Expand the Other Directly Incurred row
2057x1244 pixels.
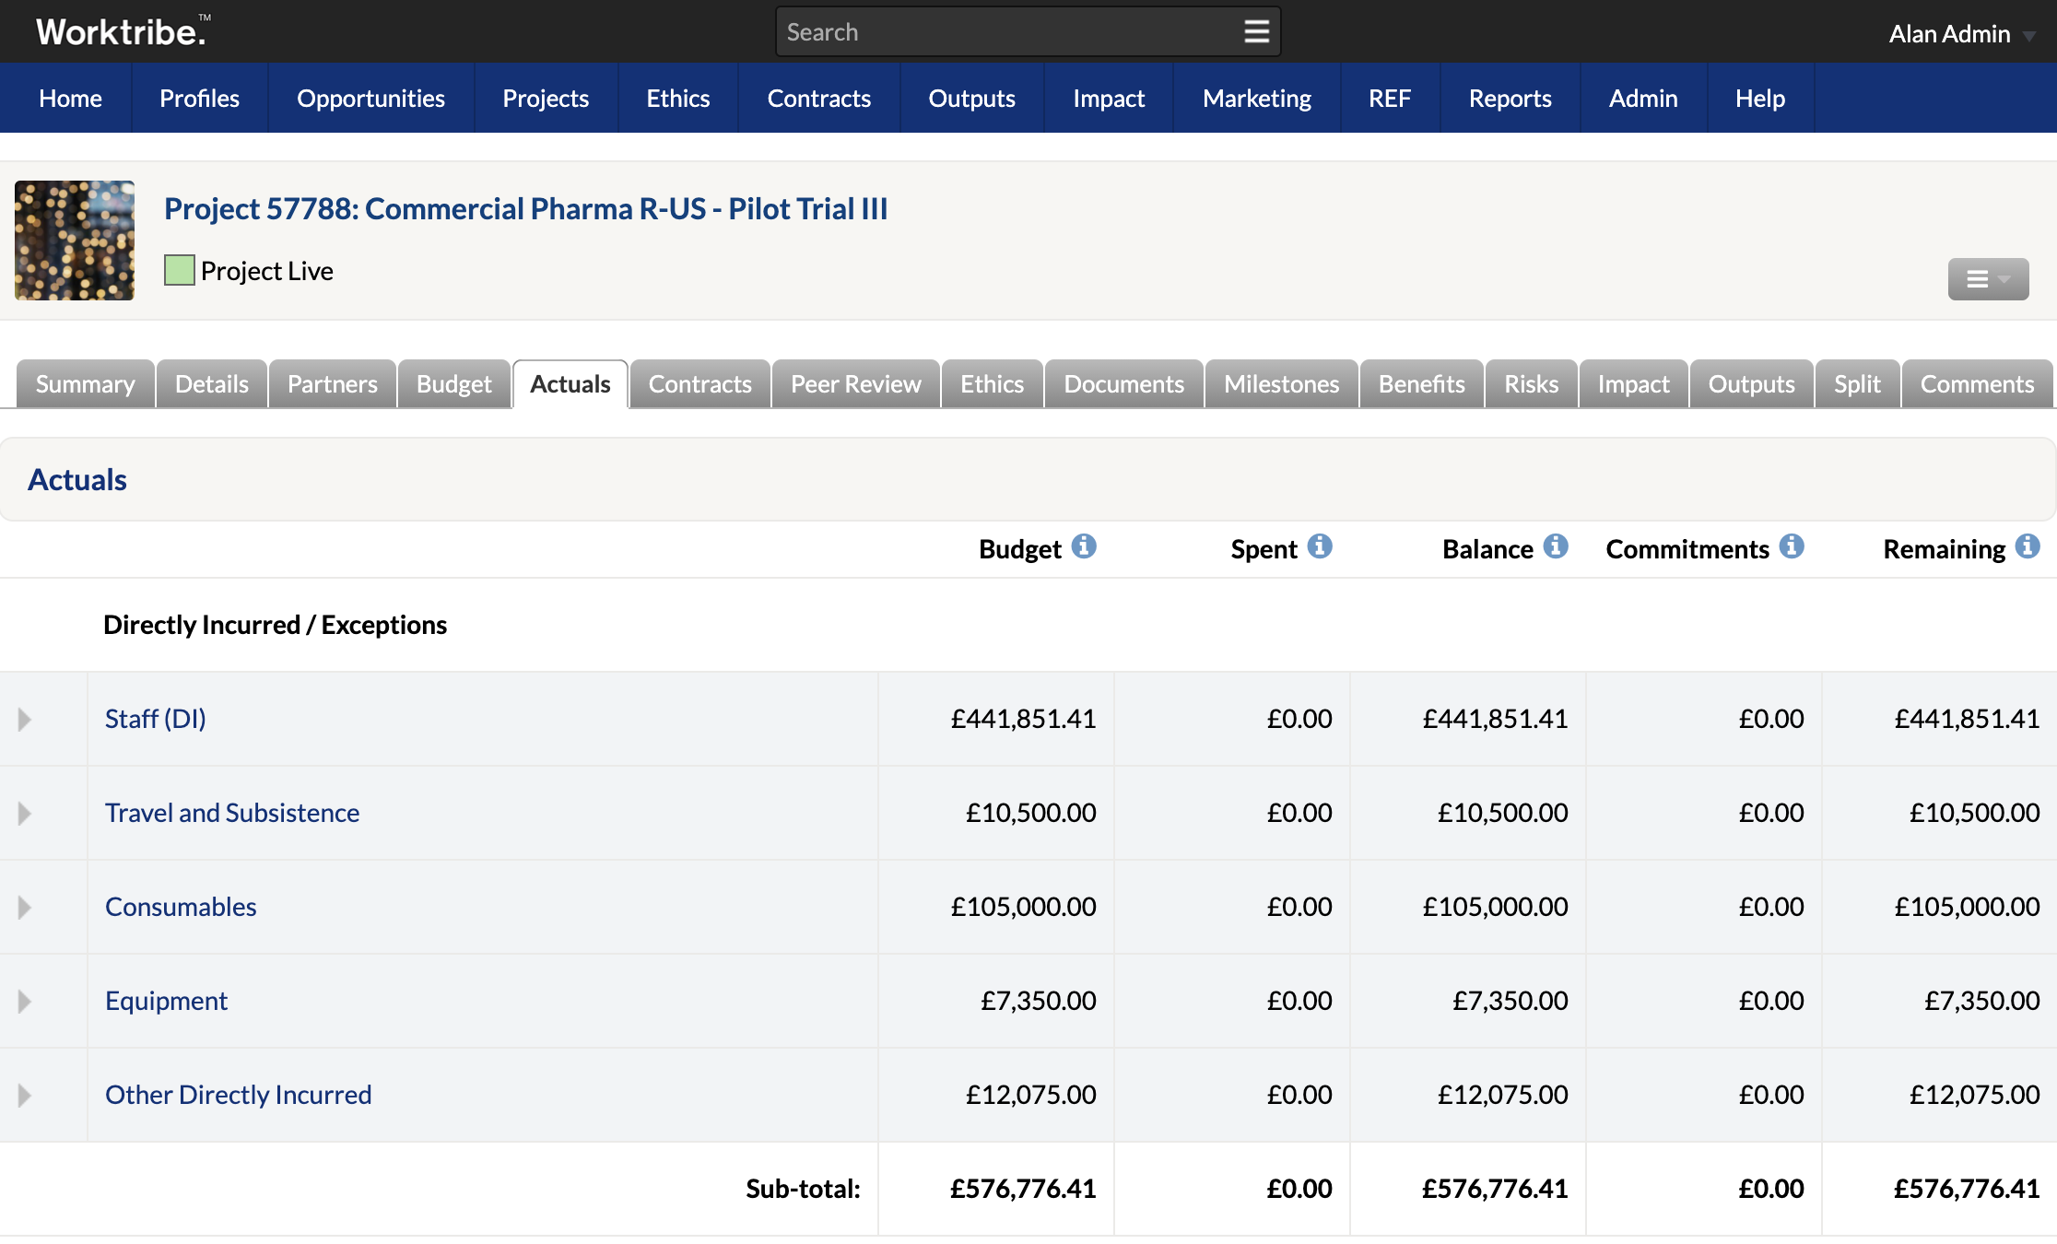pyautogui.click(x=25, y=1095)
